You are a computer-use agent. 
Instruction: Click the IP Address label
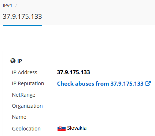point(25,72)
